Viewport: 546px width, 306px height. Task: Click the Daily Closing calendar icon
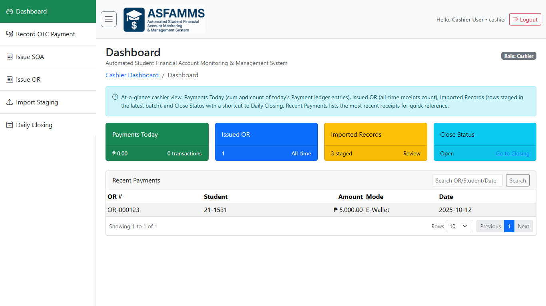[x=10, y=125]
